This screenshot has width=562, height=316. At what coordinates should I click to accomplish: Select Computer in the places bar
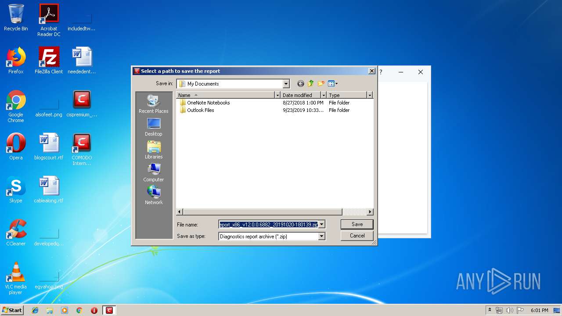[x=154, y=172]
